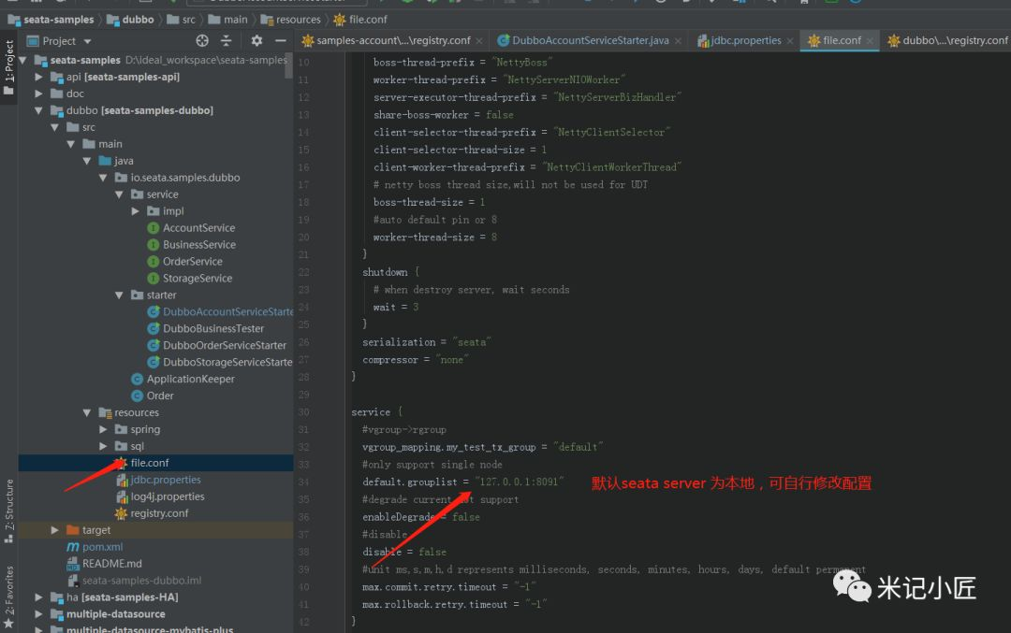Select the Order class icon

pos(137,396)
